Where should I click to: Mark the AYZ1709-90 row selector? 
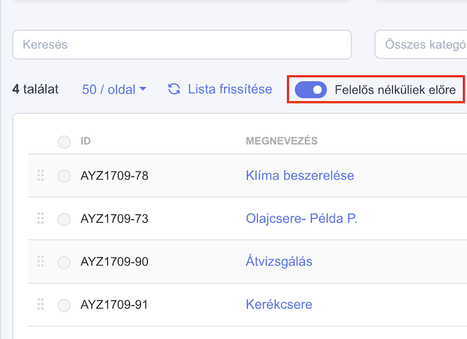tap(64, 262)
